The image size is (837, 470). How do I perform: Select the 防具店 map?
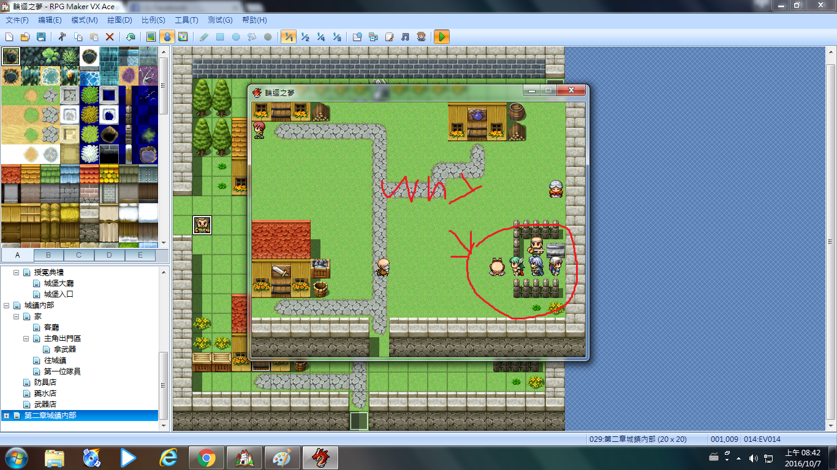pyautogui.click(x=45, y=382)
